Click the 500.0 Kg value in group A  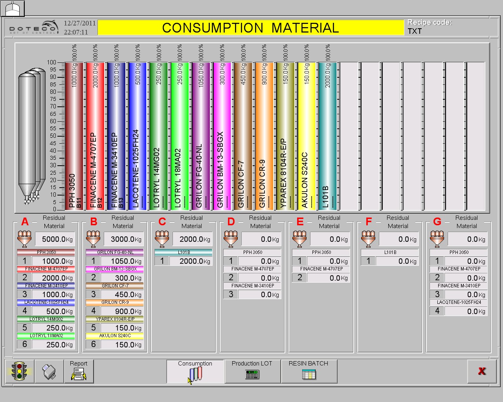coord(53,311)
